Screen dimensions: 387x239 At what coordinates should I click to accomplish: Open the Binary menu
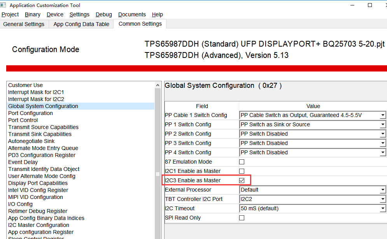tap(33, 14)
